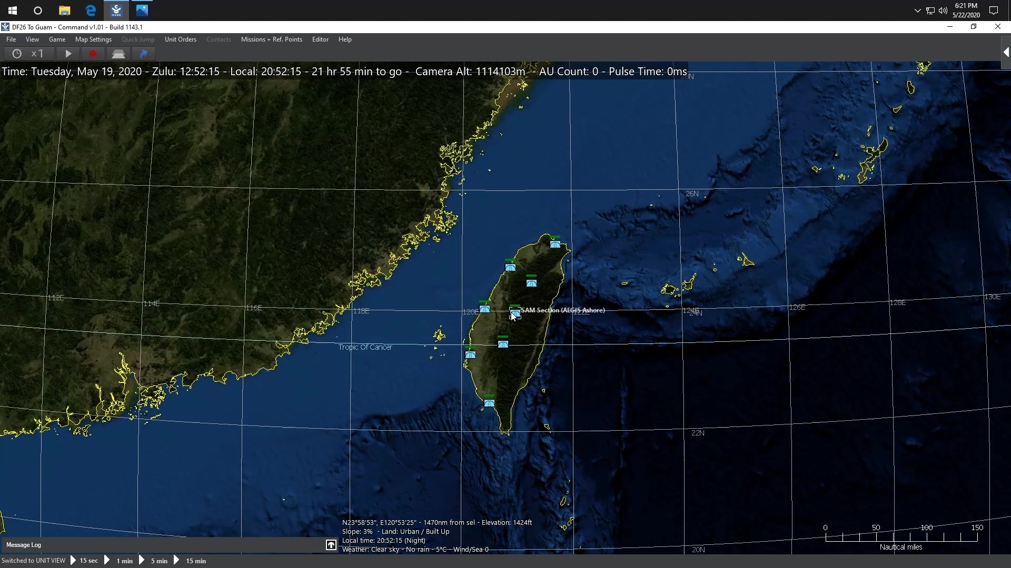
Task: Click the Tropic Of Cancer map label
Action: pyautogui.click(x=365, y=347)
